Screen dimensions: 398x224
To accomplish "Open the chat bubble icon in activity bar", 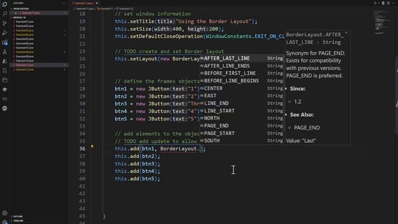I will (x=4, y=108).
